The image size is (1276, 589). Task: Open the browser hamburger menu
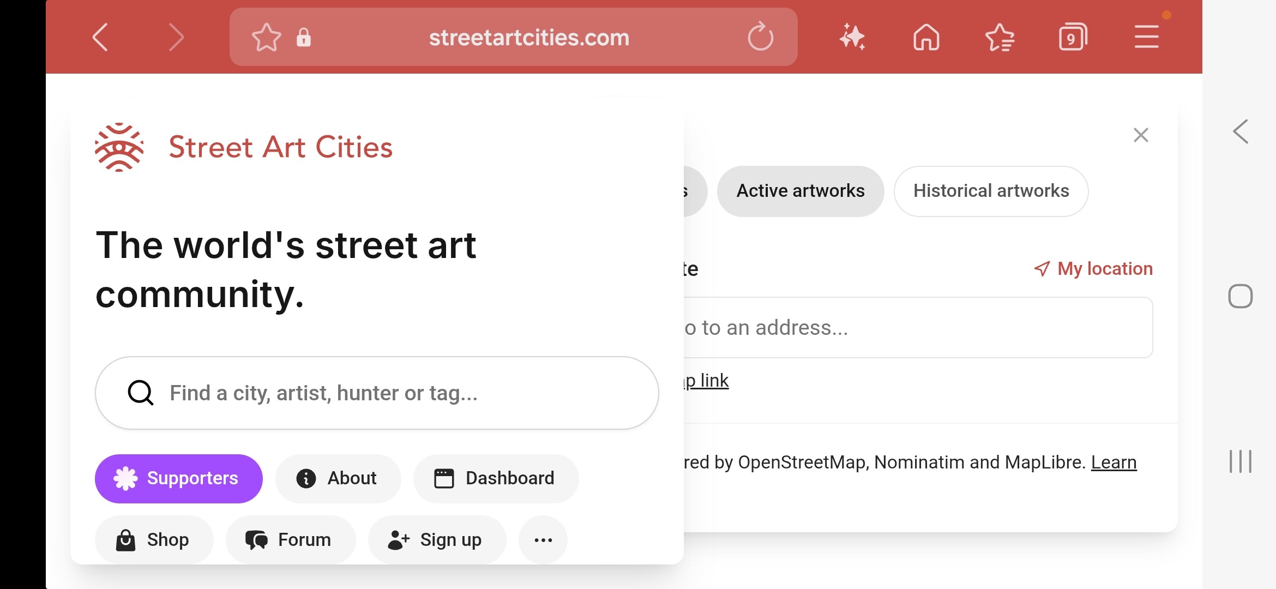pyautogui.click(x=1146, y=37)
